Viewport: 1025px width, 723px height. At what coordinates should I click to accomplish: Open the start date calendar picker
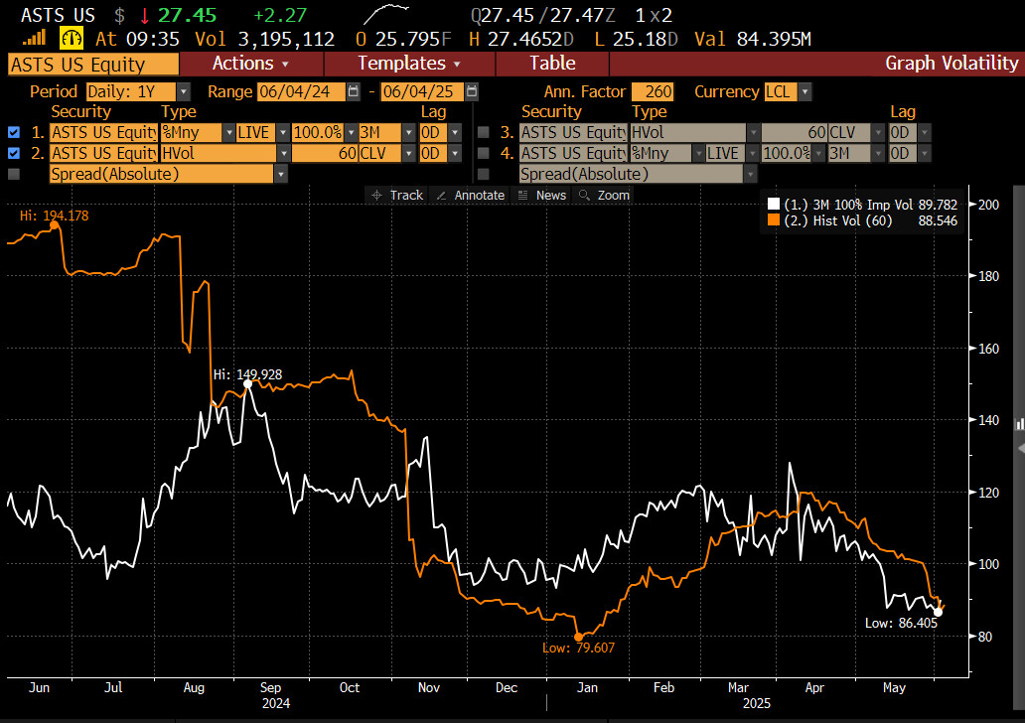[x=354, y=91]
